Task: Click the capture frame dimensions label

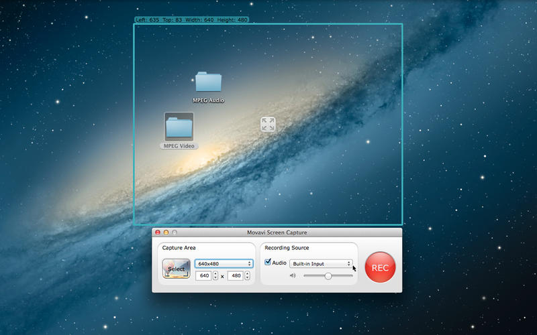Action: pos(191,20)
